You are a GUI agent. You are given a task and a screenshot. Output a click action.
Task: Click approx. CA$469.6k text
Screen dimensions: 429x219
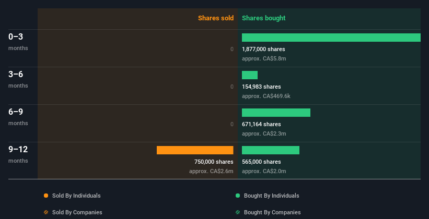tap(266, 96)
